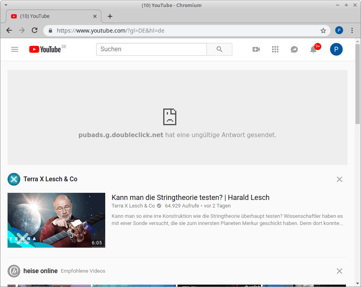
Task: View site security lock info
Action: click(50, 31)
